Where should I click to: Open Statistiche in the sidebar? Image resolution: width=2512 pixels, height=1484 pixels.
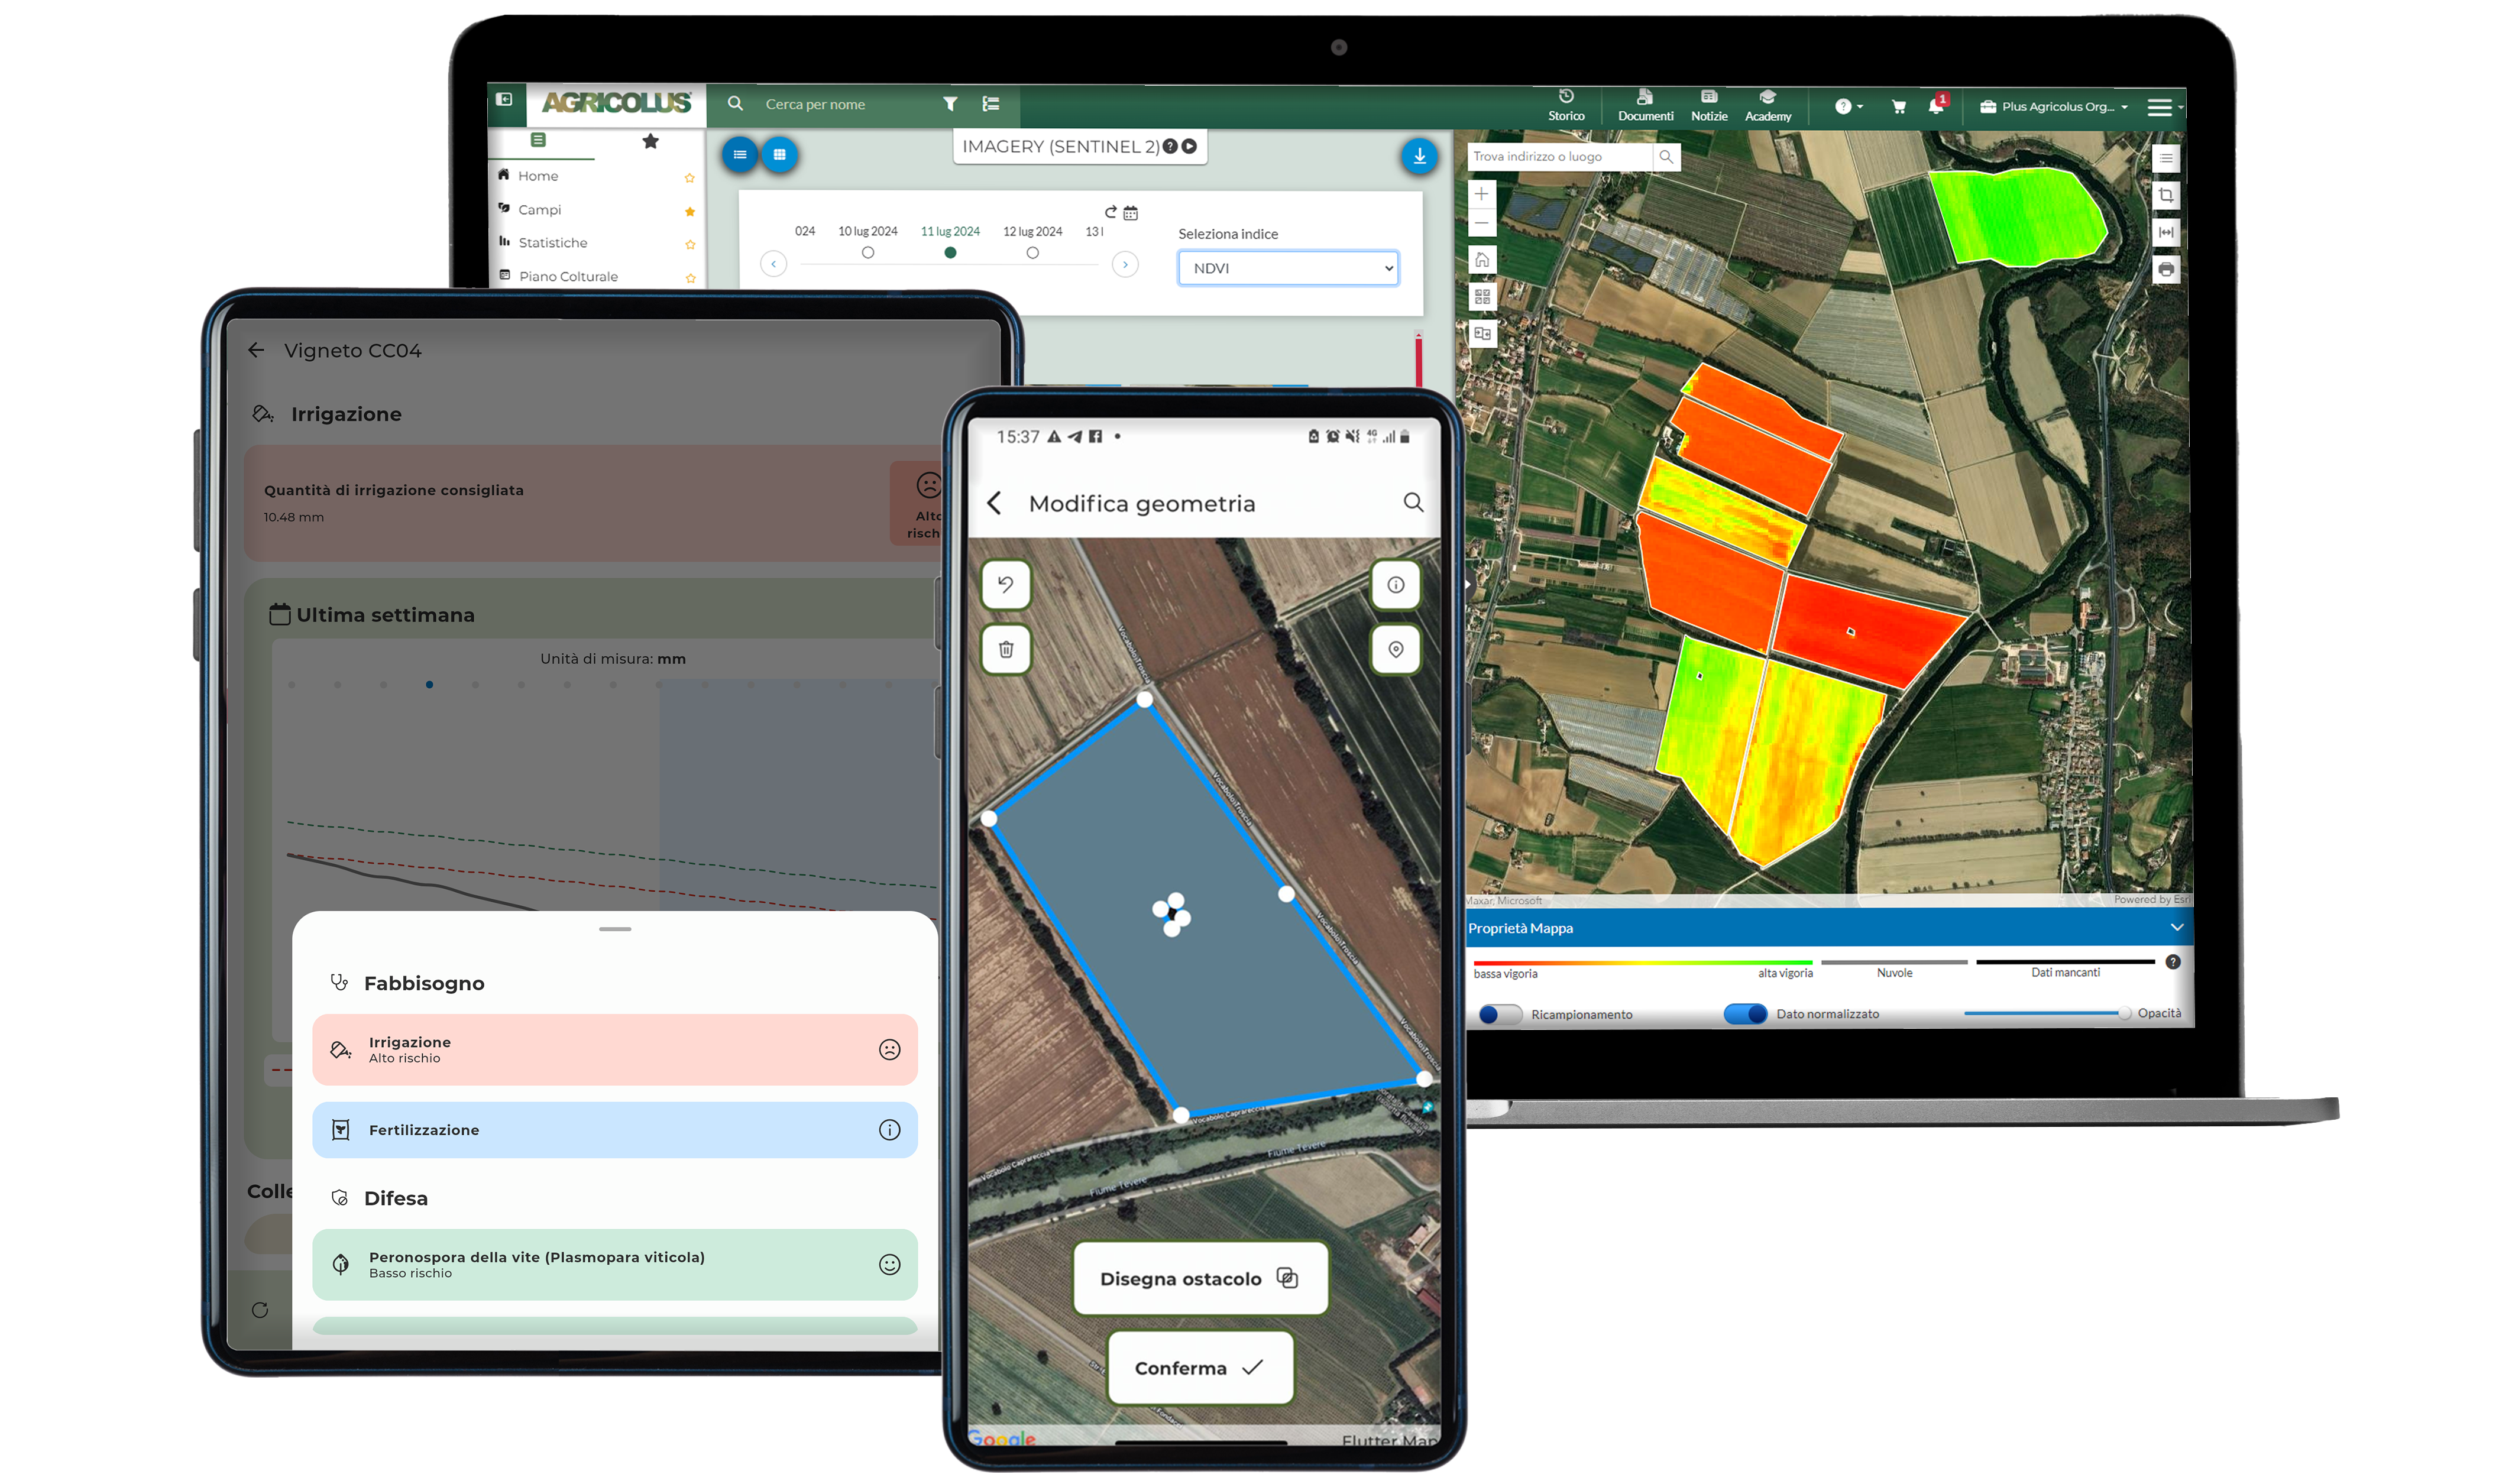[x=552, y=243]
